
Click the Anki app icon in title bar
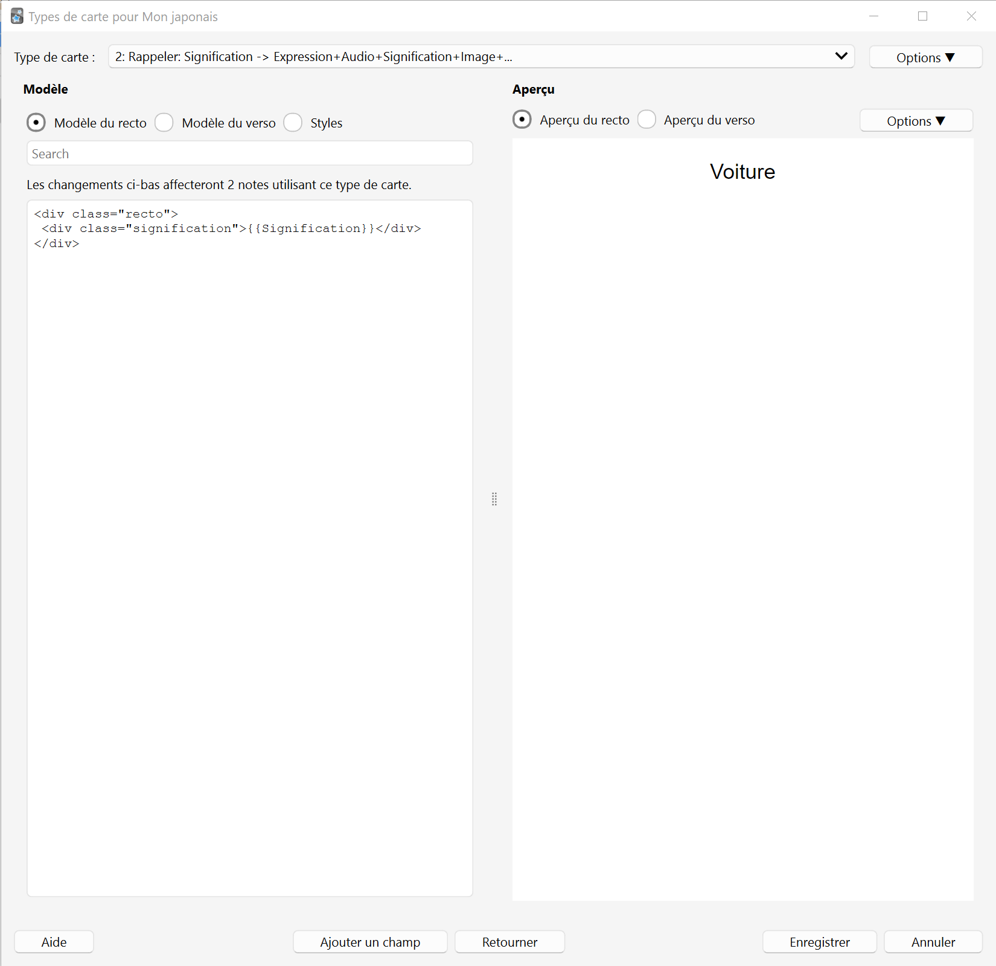click(x=17, y=16)
